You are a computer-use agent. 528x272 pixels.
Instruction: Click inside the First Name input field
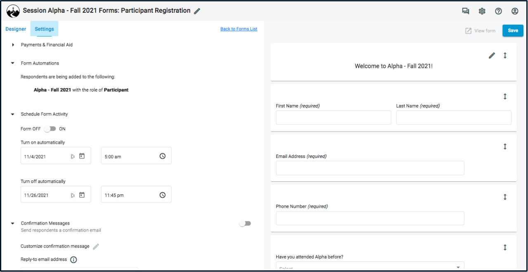pos(333,117)
